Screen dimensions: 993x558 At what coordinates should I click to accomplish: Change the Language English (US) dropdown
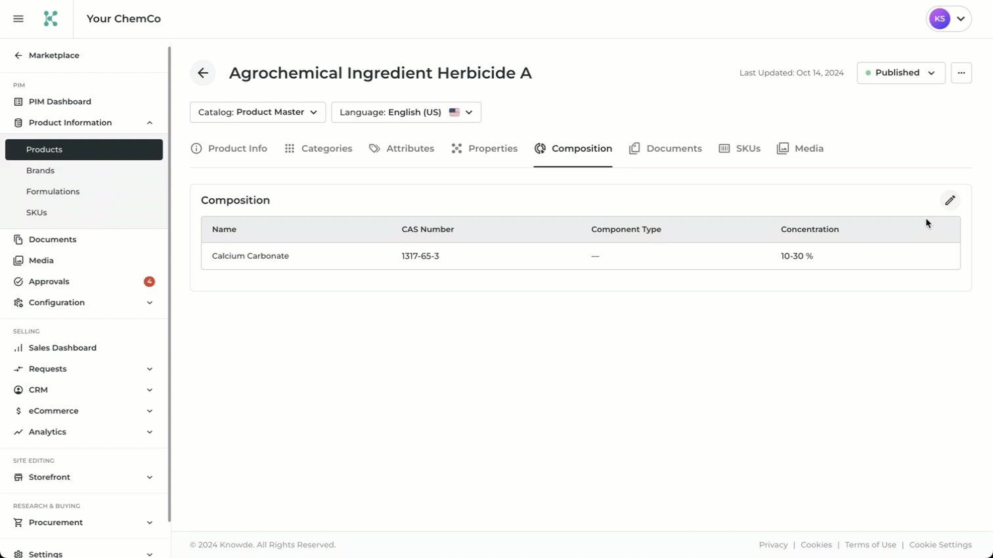tap(406, 112)
